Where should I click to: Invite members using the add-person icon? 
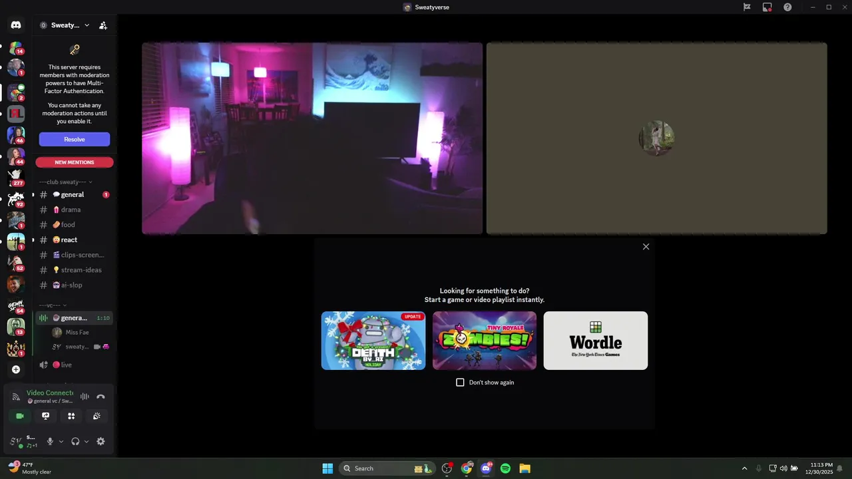pyautogui.click(x=103, y=25)
